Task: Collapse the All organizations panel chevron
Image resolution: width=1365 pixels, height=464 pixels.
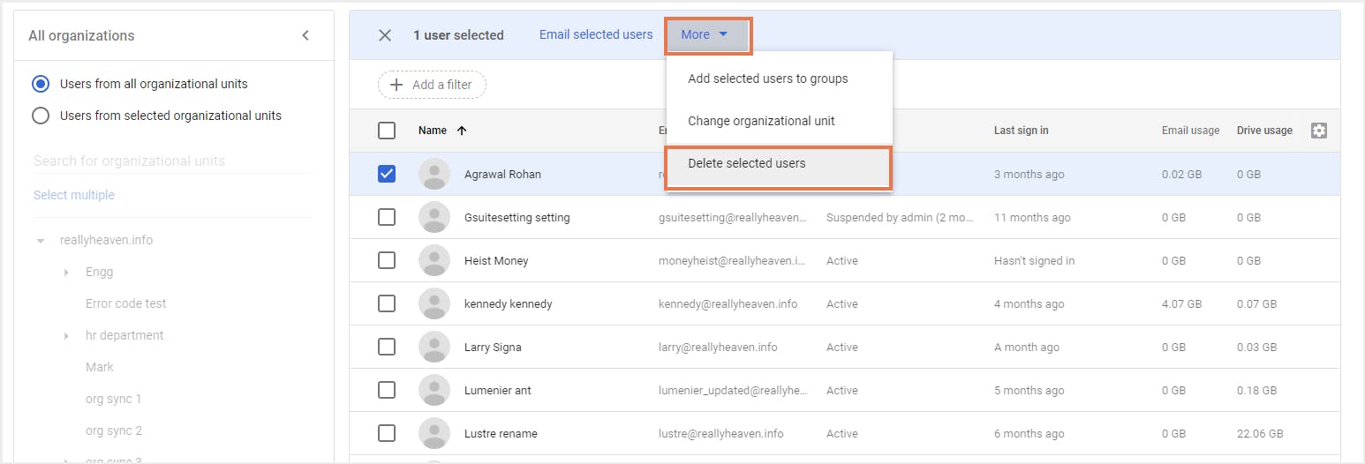Action: (305, 35)
